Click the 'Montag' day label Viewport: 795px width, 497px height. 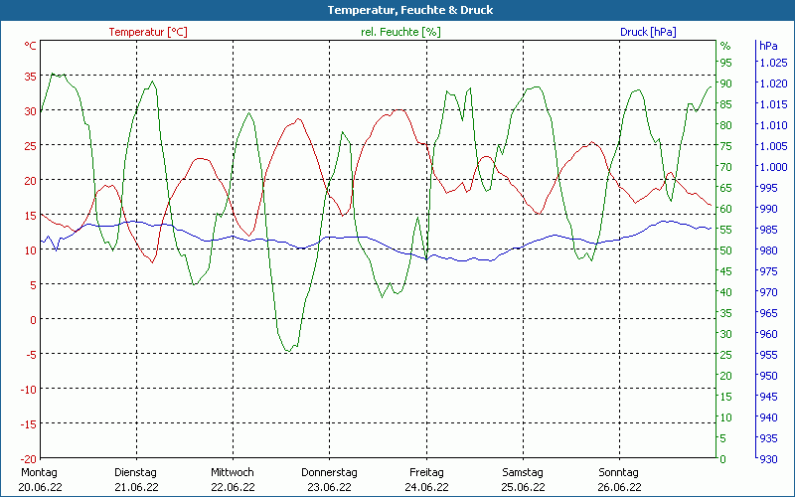[x=39, y=472]
